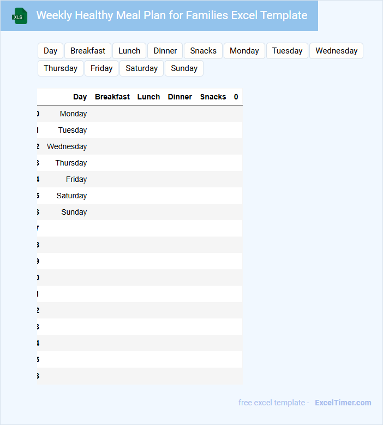The image size is (383, 425).
Task: Select the Thursday table cell
Action: pos(71,163)
